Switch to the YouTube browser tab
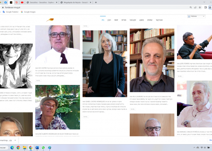This screenshot has height=151, width=212. pyautogui.click(x=22, y=2)
